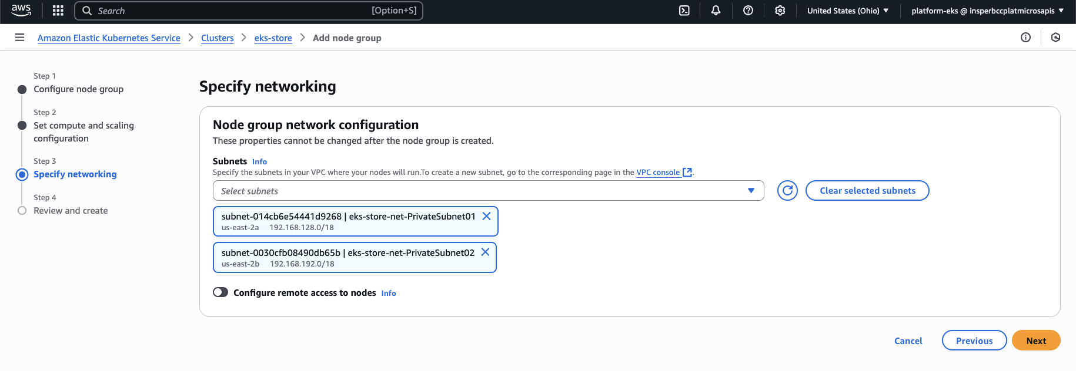Open the United States (Ohio) region selector
This screenshot has width=1076, height=371.
point(847,11)
